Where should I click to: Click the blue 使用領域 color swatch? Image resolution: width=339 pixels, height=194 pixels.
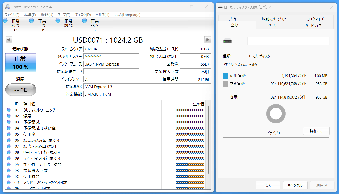pos(225,76)
